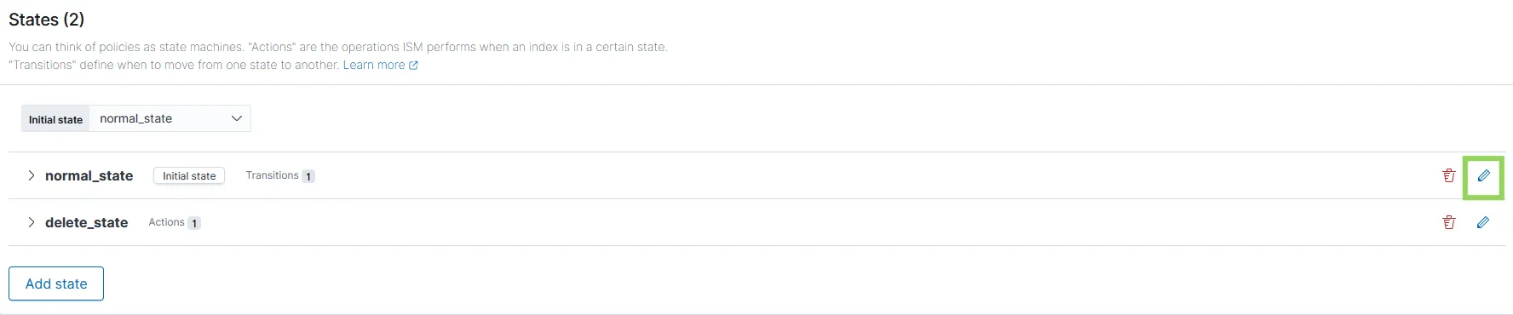This screenshot has height=315, width=1513.
Task: Select the normal_state value in the Initial state combo box
Action: pyautogui.click(x=136, y=118)
